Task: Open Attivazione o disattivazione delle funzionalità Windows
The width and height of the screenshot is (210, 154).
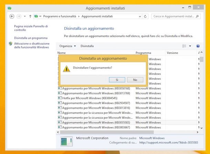Action: coord(32,45)
